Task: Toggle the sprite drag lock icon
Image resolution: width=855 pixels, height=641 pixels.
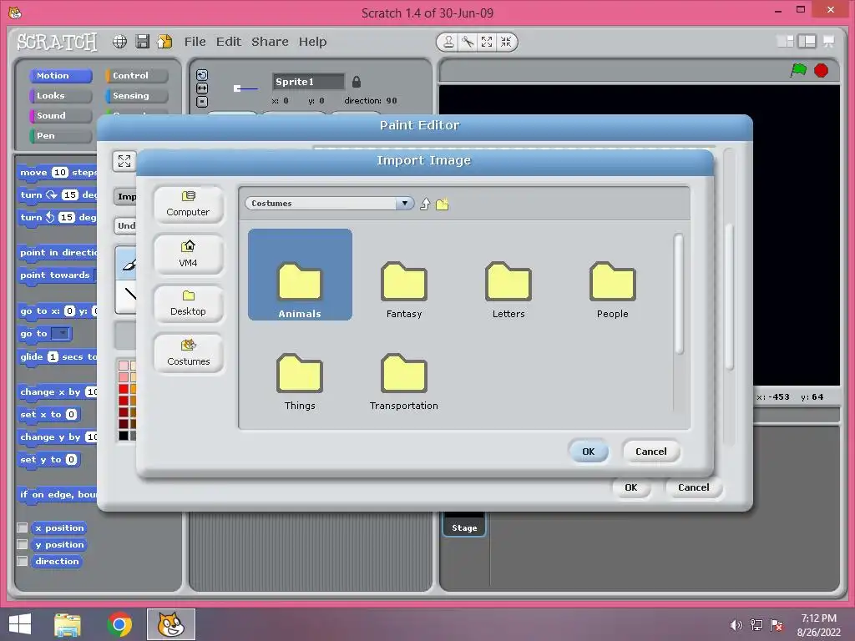Action: coord(356,82)
